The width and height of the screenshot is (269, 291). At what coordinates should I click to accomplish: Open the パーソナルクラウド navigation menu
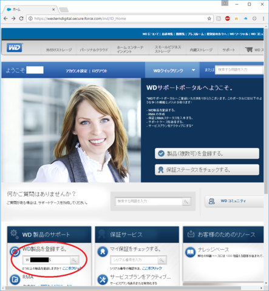point(94,50)
